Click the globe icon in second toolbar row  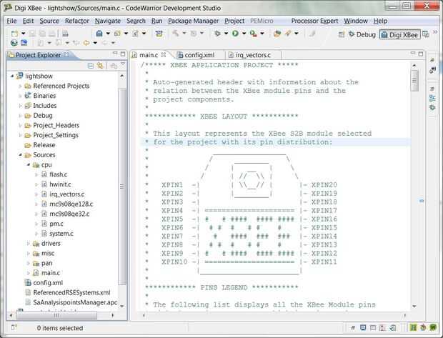tap(14, 43)
